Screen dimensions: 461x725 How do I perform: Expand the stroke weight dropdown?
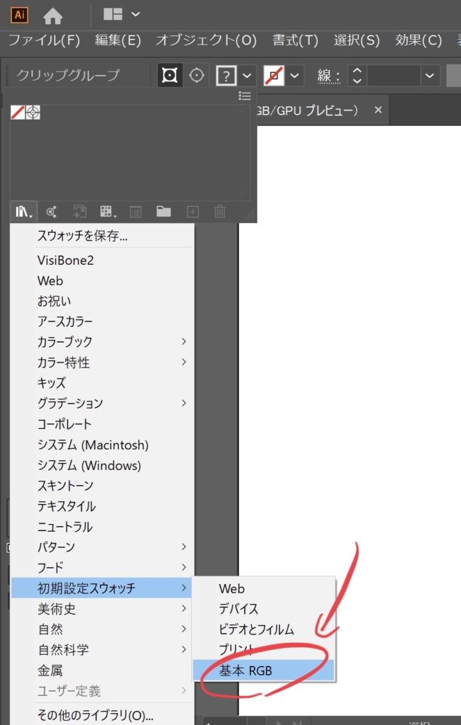pos(430,75)
